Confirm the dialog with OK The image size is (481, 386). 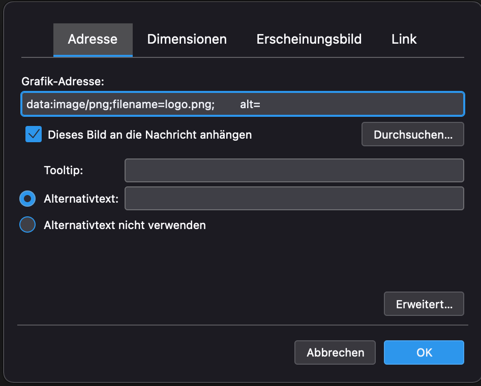coord(424,352)
